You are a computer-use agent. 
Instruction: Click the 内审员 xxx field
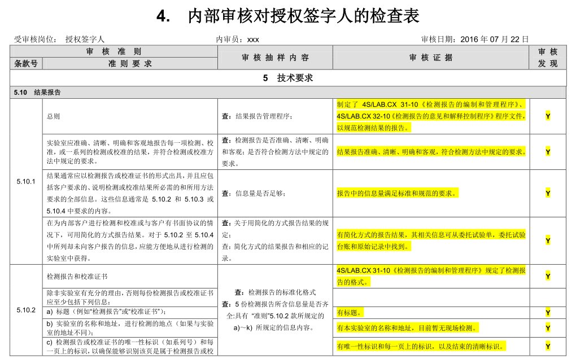[x=237, y=40]
